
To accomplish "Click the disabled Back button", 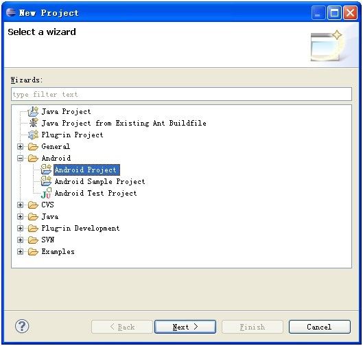I will [122, 327].
